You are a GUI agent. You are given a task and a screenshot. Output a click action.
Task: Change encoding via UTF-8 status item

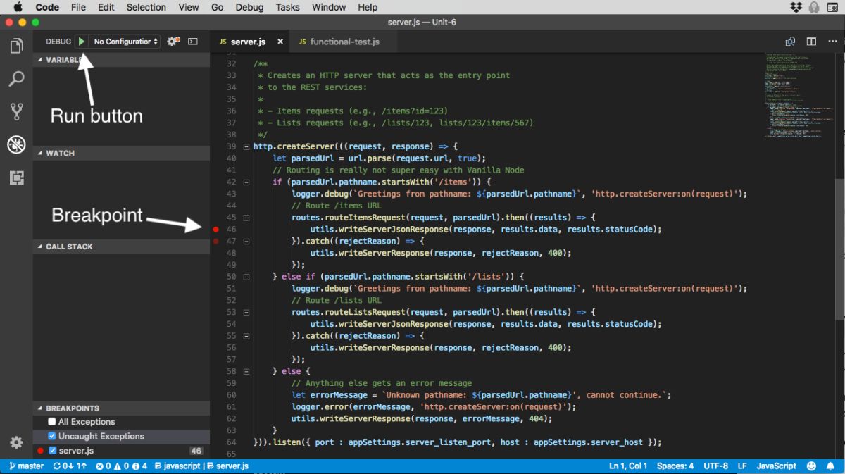pos(715,466)
